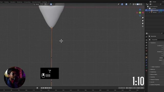Viewport: 164px width, 92px height.
Task: Expand the Sphere item in the outliner
Action: coord(150,12)
